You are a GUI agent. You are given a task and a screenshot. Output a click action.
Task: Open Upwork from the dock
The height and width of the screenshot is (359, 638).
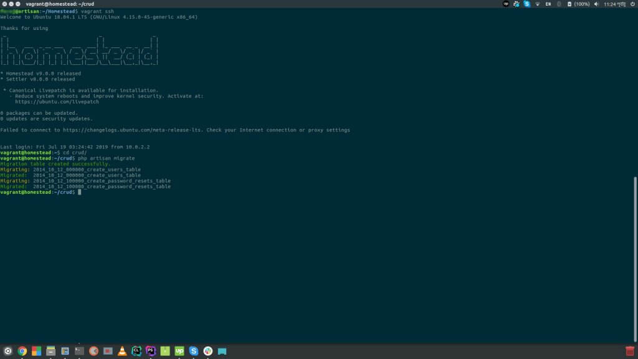click(x=179, y=351)
